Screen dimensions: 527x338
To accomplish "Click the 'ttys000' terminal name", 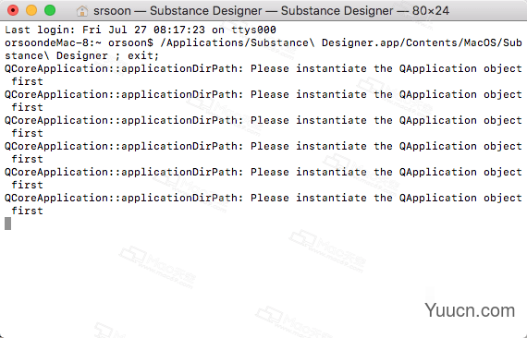I will point(253,30).
